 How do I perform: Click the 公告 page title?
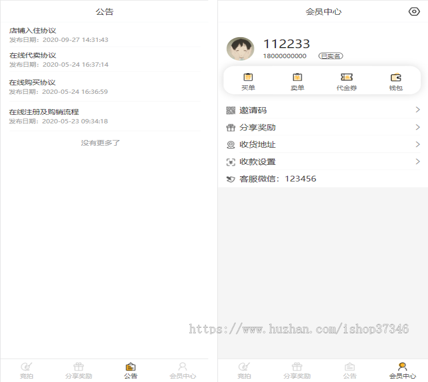pyautogui.click(x=104, y=12)
